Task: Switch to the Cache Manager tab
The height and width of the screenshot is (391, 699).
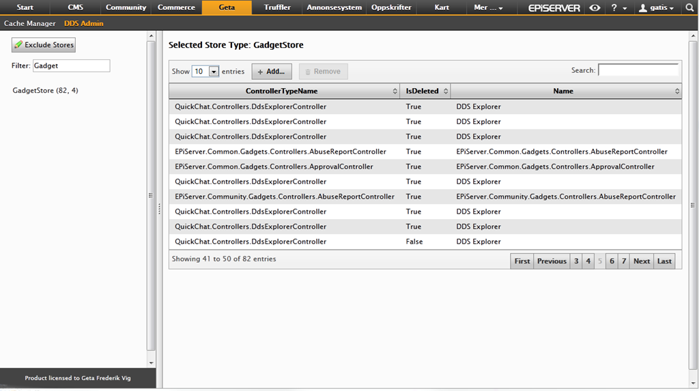Action: (30, 23)
